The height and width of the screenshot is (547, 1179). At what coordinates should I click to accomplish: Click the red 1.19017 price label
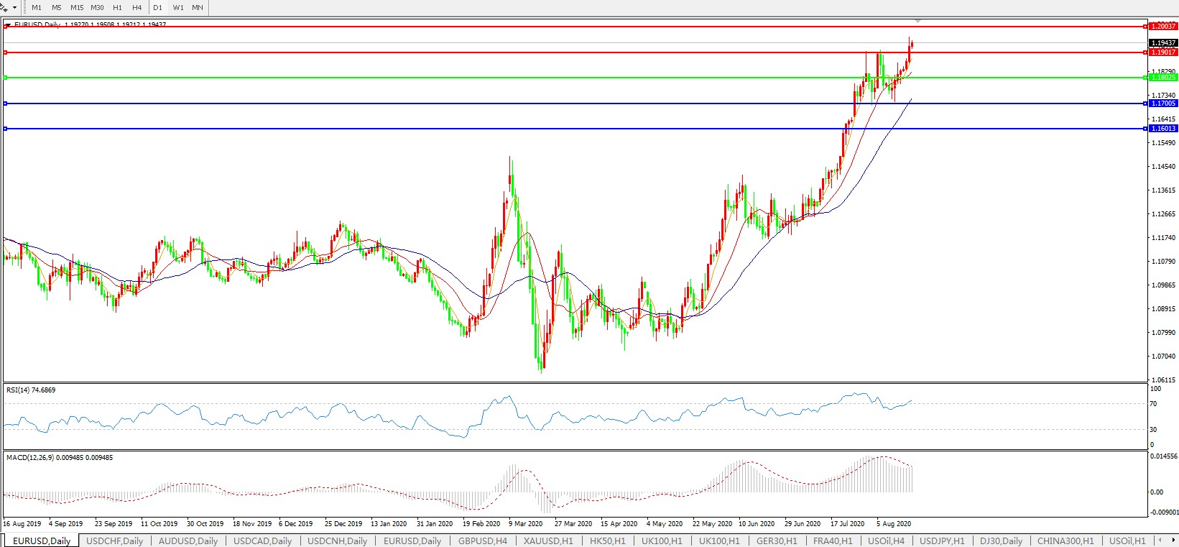(x=1163, y=52)
